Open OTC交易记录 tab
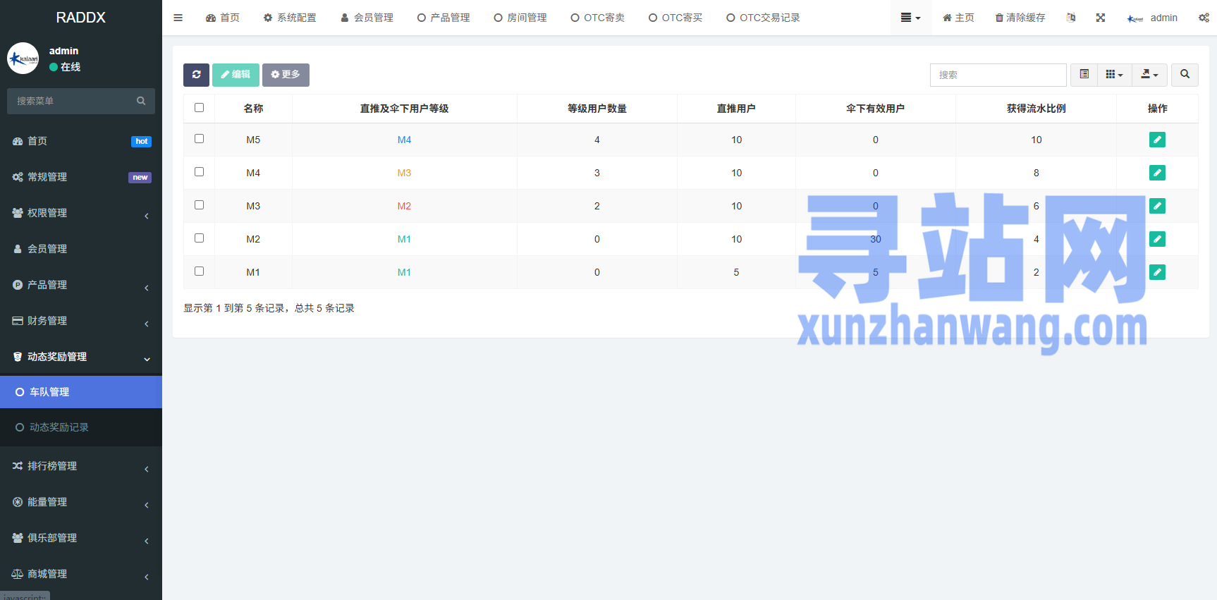Viewport: 1217px width, 600px height. (x=763, y=18)
